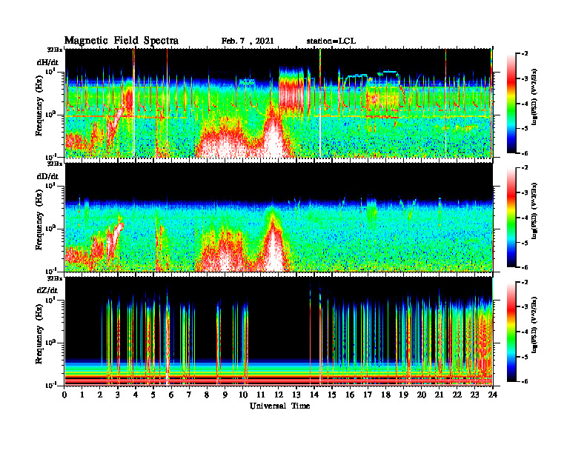Click the "-3" tick on dZ/dt color scale
Screen dimensions: 587x453
(x=525, y=307)
